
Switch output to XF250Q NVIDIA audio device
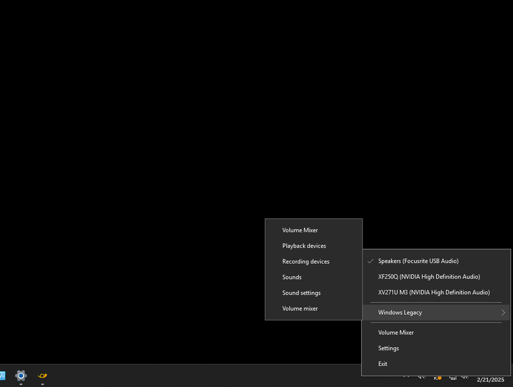[428, 276]
